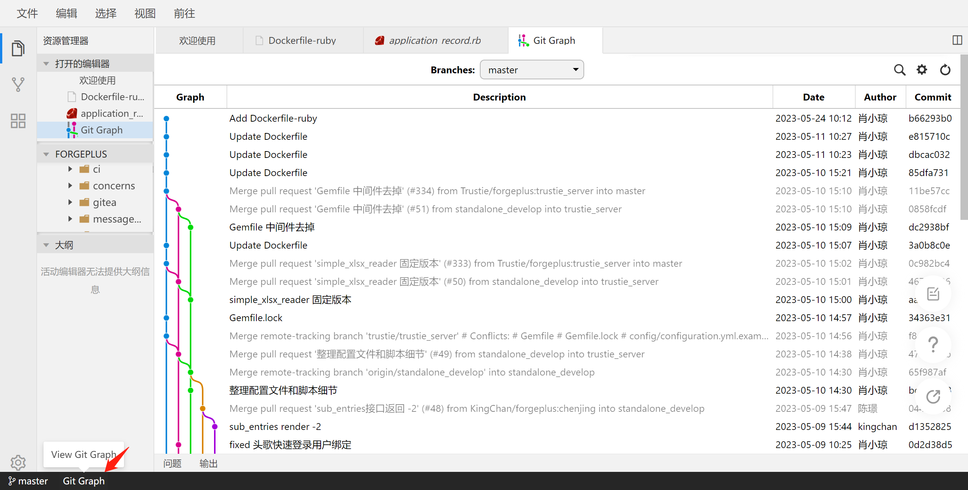Click master branch indicator in status bar
Screen dimensions: 968x490
point(29,481)
